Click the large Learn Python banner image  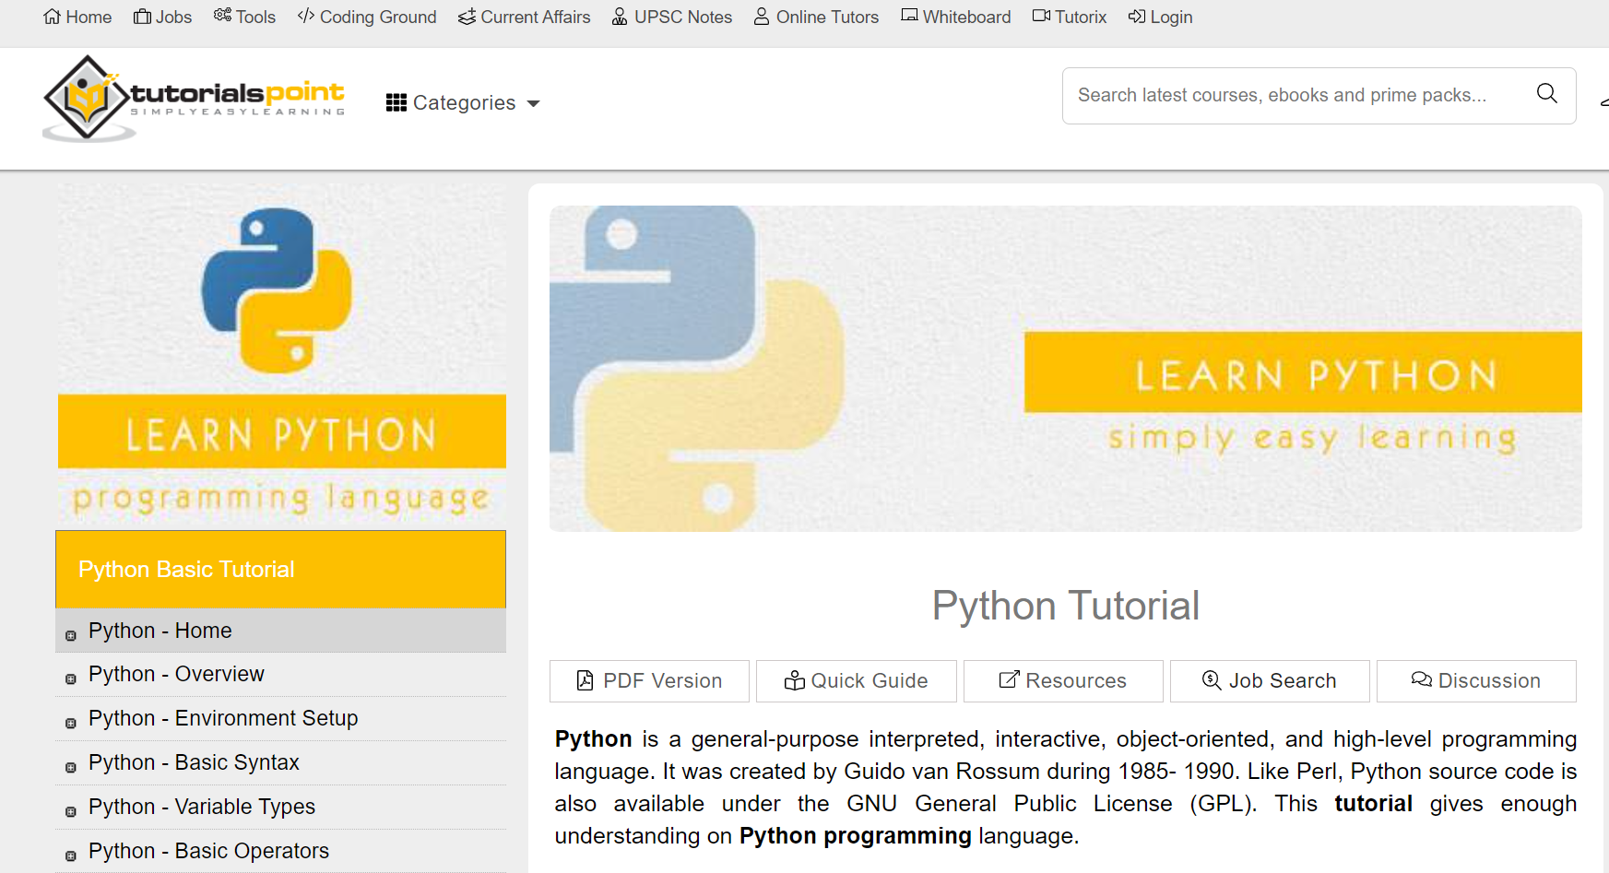click(x=1066, y=368)
